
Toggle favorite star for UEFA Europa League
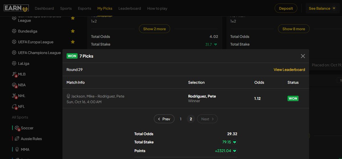[73, 42]
